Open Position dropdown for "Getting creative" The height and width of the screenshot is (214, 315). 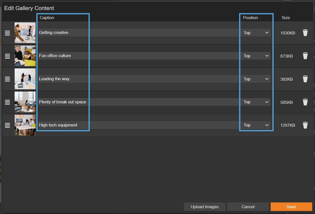pyautogui.click(x=256, y=33)
